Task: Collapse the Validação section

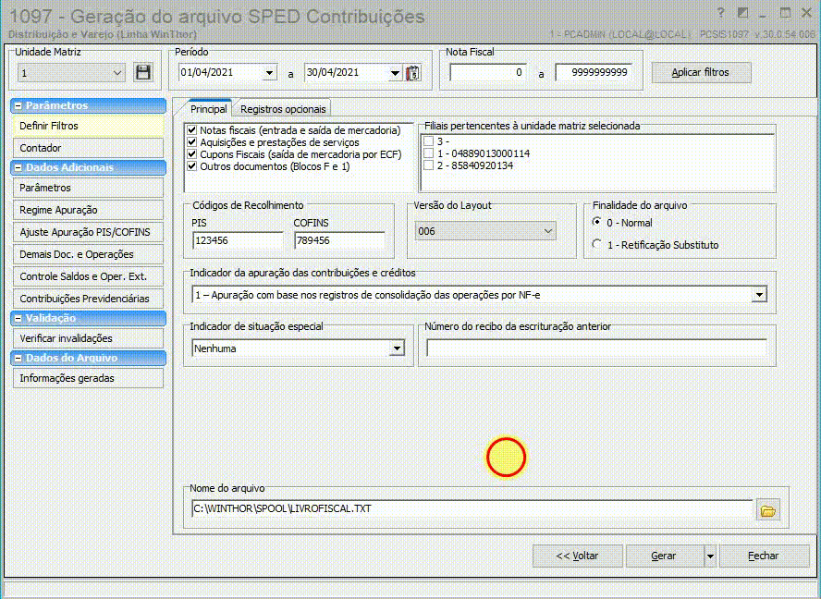Action: [18, 318]
